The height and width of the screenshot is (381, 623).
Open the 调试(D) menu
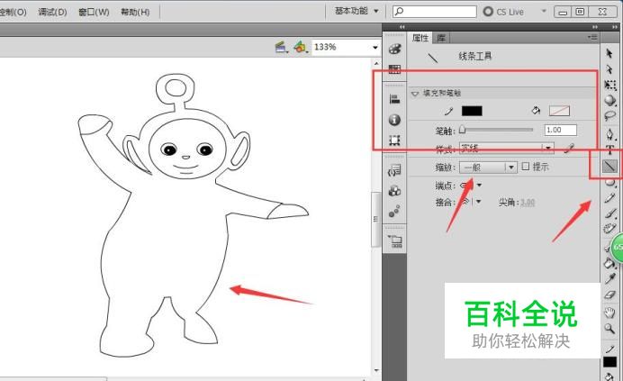(52, 12)
